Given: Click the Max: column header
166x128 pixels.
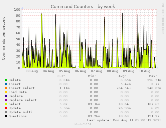Looking at the screenshot, I should tap(153, 76).
